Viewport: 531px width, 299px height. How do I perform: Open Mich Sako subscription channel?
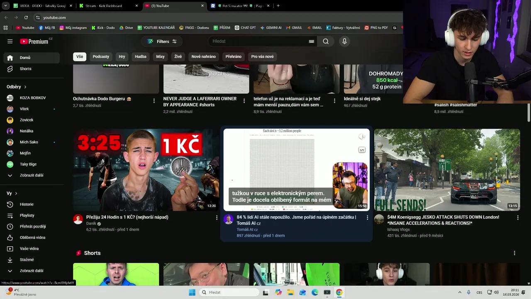32,142
